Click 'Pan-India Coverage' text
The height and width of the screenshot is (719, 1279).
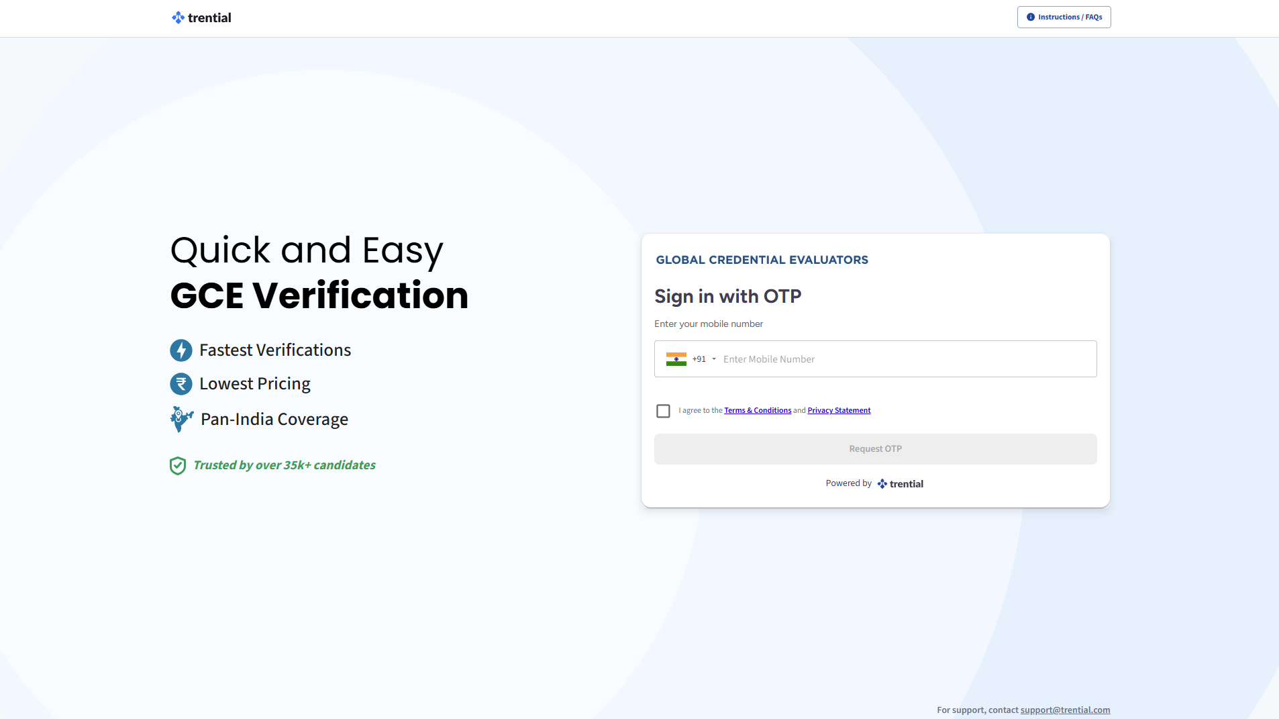(274, 420)
